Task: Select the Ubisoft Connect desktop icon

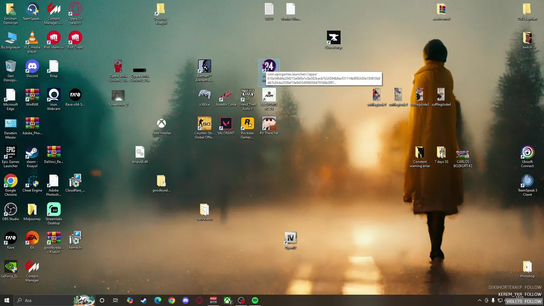Action: click(527, 157)
